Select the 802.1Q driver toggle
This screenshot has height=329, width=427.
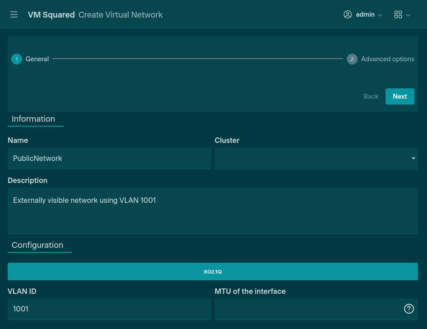click(x=213, y=272)
